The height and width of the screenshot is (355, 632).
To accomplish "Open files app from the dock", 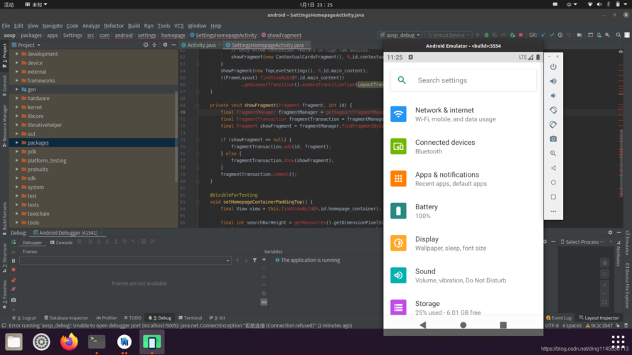I will (14, 342).
